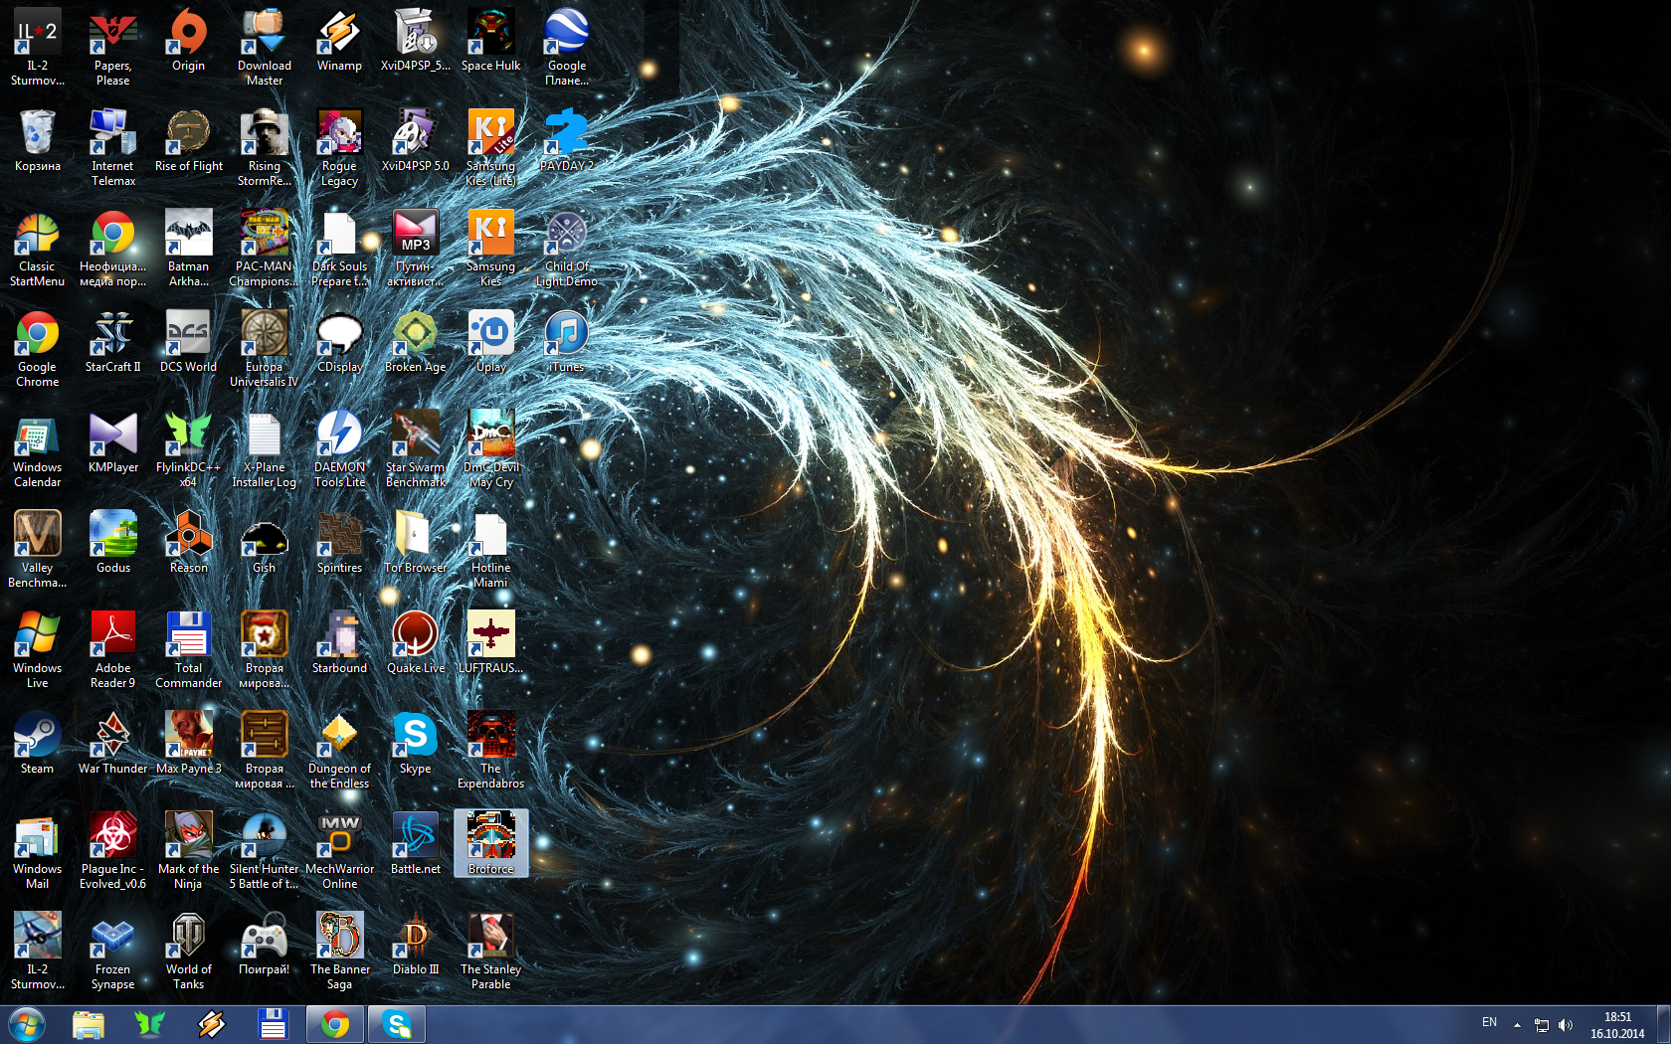Select the Hotline Miami desktop icon

point(490,549)
